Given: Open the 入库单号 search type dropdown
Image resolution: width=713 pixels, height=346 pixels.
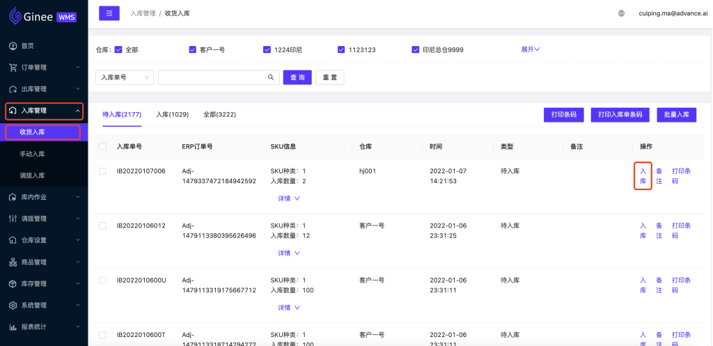Looking at the screenshot, I should pyautogui.click(x=124, y=77).
